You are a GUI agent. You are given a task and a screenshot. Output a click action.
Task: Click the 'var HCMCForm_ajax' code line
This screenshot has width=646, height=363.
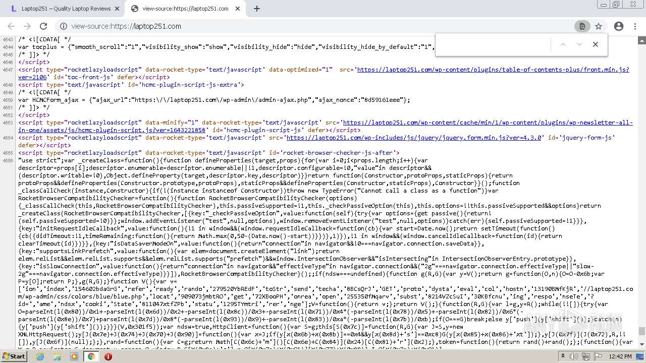pyautogui.click(x=214, y=100)
